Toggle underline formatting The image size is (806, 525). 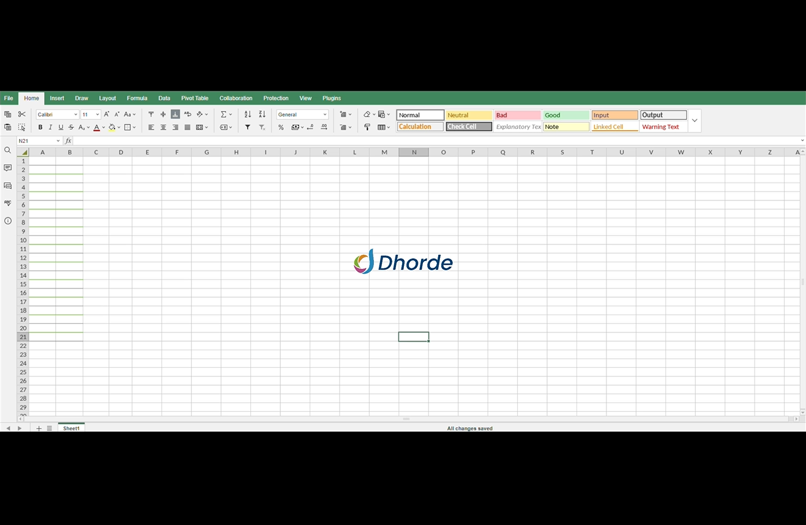pos(61,127)
